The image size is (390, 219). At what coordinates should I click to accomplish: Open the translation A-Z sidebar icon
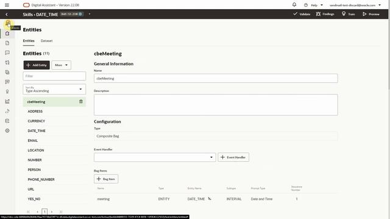(x=7, y=62)
